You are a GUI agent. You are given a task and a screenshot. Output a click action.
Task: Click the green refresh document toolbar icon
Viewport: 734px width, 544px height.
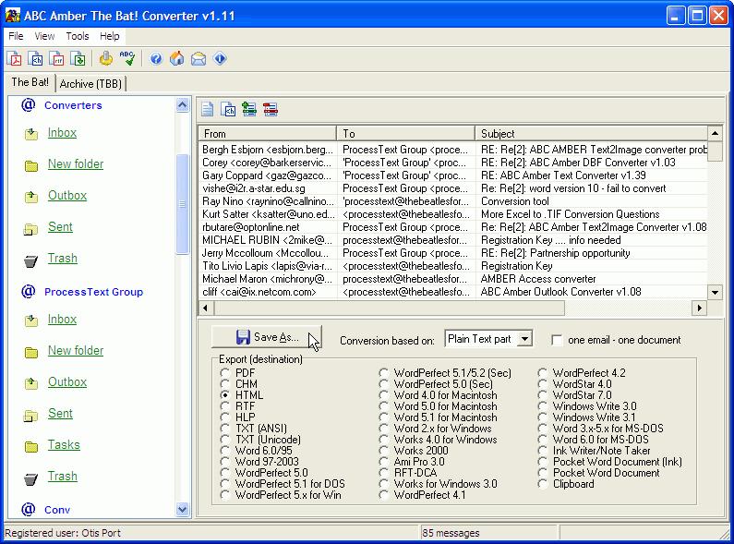click(78, 59)
